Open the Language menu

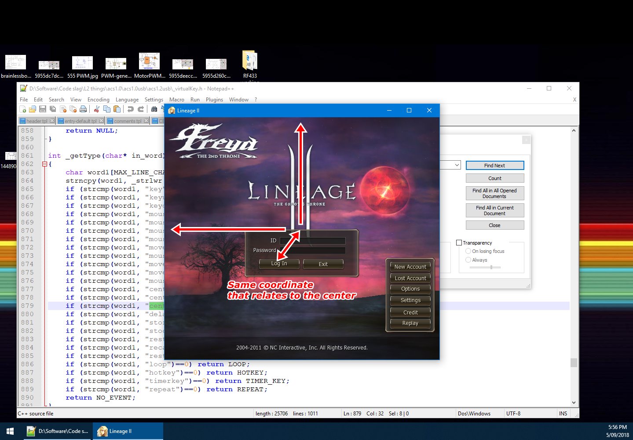127,100
